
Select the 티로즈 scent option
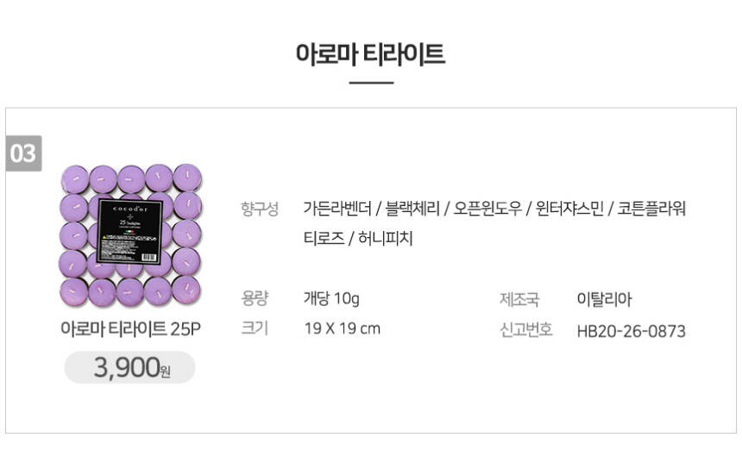(324, 239)
